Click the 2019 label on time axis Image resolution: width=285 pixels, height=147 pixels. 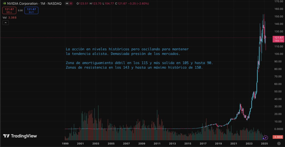218,143
